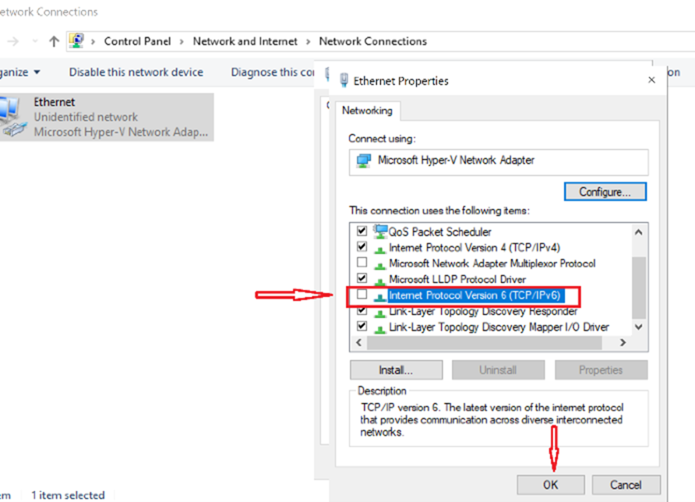Select the Ethernet adapter icon

12,117
